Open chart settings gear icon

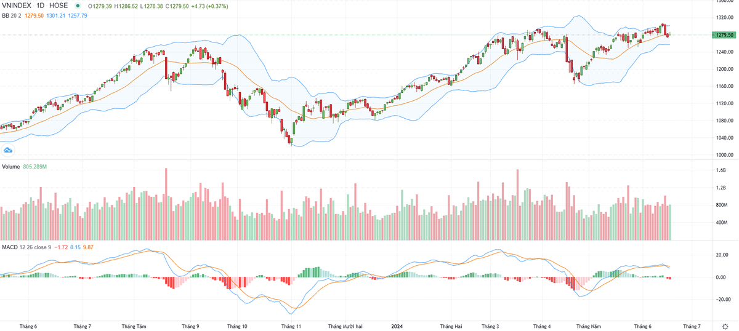(x=724, y=326)
